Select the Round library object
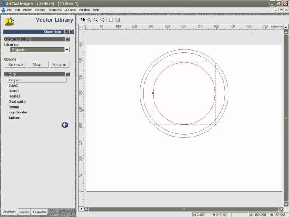This screenshot has width=289, height=217. coord(14,107)
